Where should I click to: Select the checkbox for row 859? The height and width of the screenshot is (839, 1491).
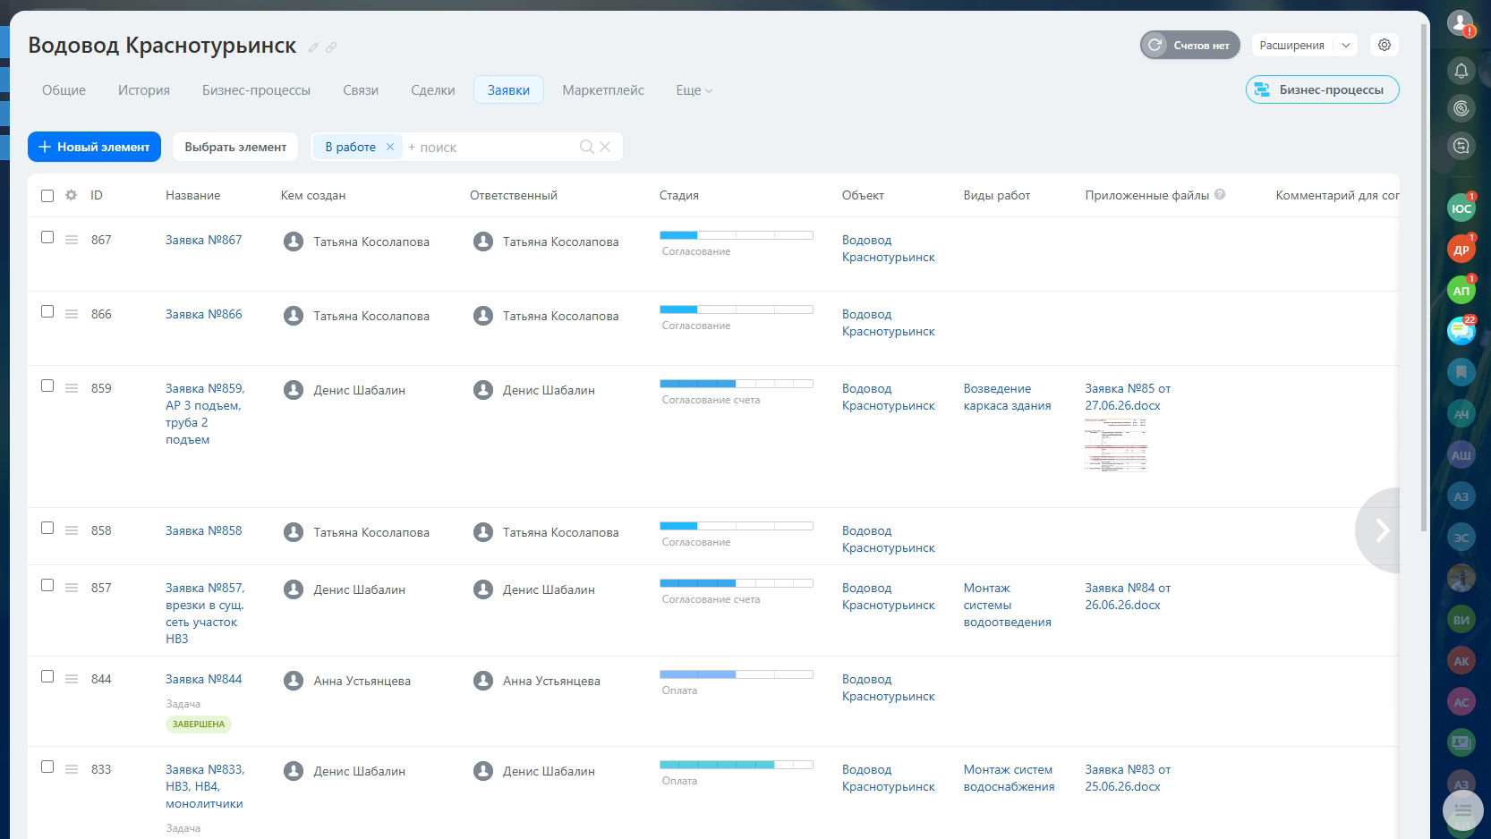point(47,386)
